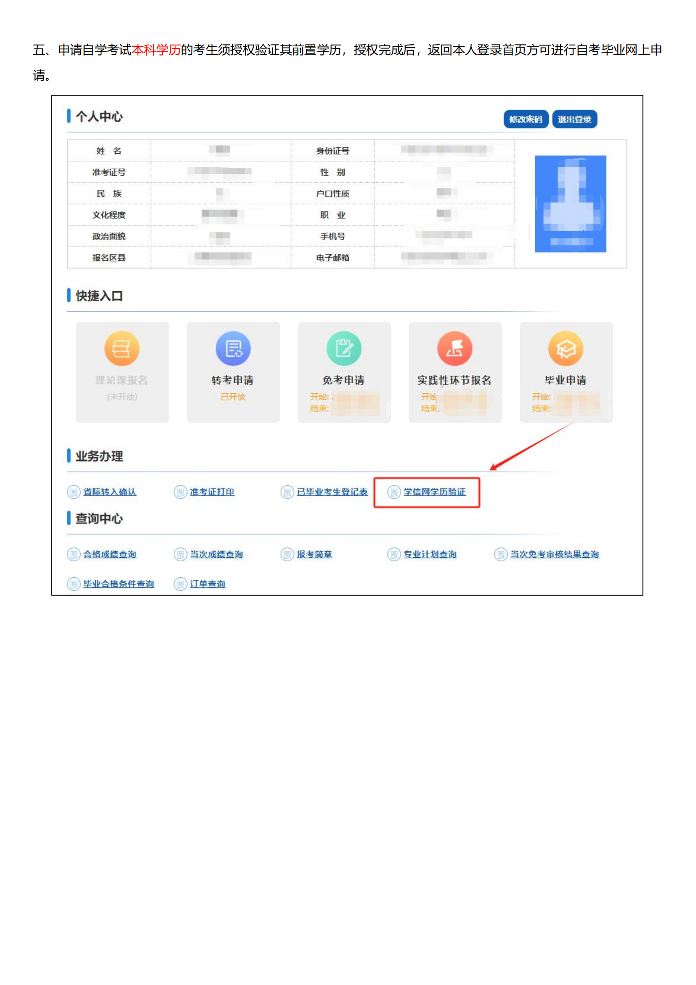Click the 文化程度 table label

[109, 215]
